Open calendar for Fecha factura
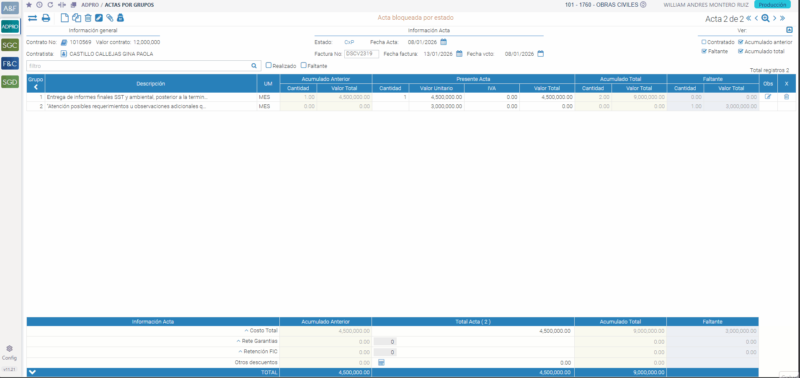 pos(459,54)
